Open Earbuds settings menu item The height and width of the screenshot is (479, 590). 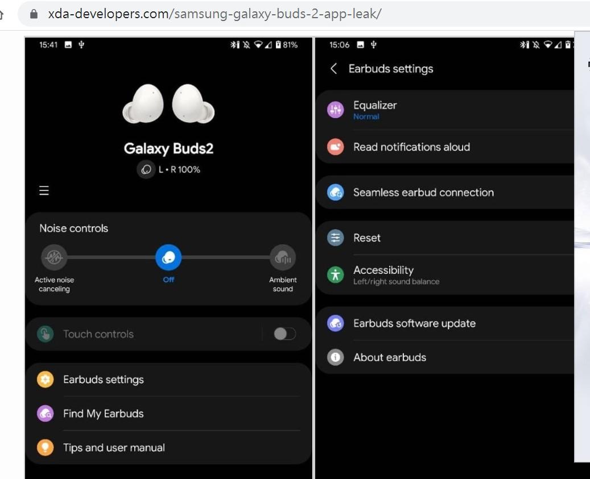click(x=104, y=380)
